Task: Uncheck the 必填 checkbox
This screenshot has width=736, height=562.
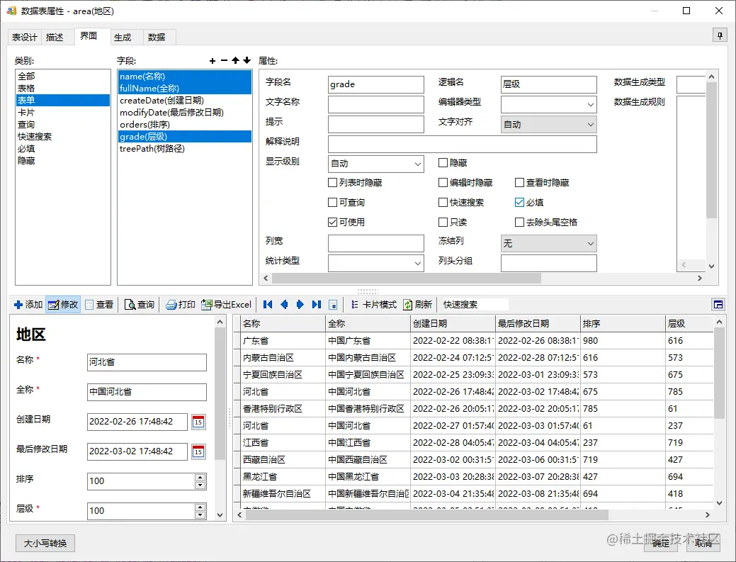Action: click(519, 203)
